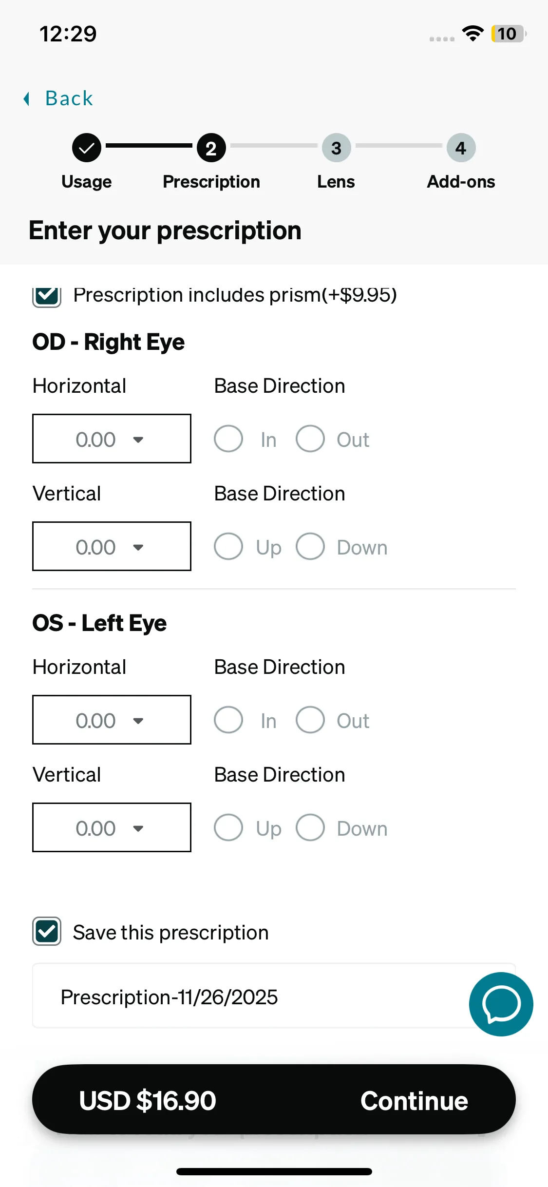Tap the step 4 Add-ons circle
Image resolution: width=548 pixels, height=1187 pixels.
(461, 148)
